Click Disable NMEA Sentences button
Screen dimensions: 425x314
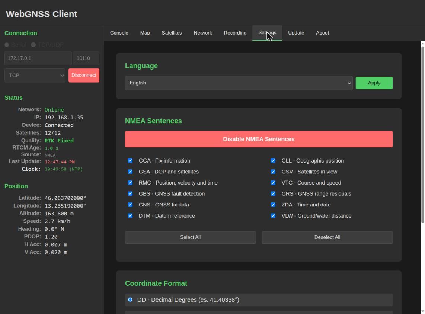tap(259, 139)
